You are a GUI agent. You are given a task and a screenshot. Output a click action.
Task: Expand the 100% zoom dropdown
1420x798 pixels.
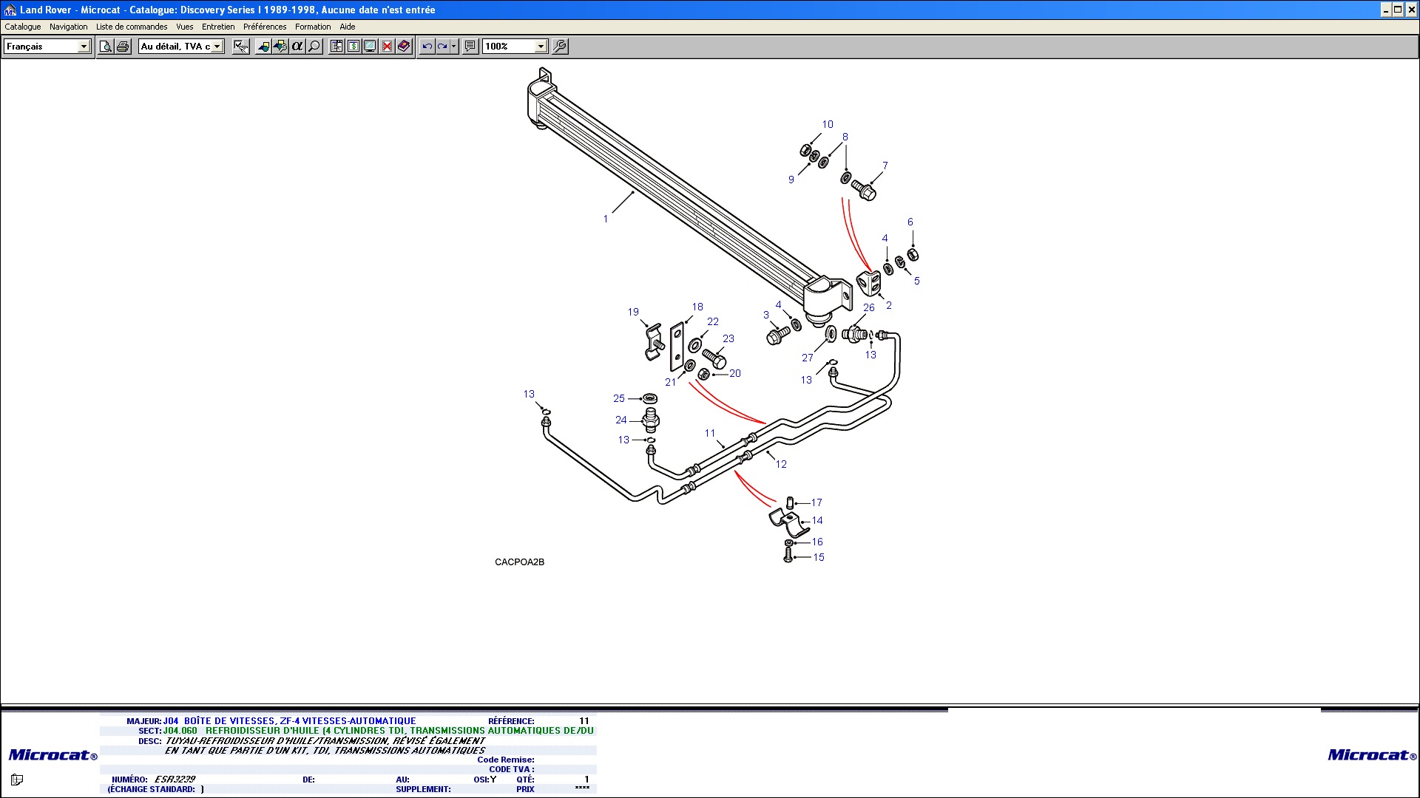click(x=541, y=47)
